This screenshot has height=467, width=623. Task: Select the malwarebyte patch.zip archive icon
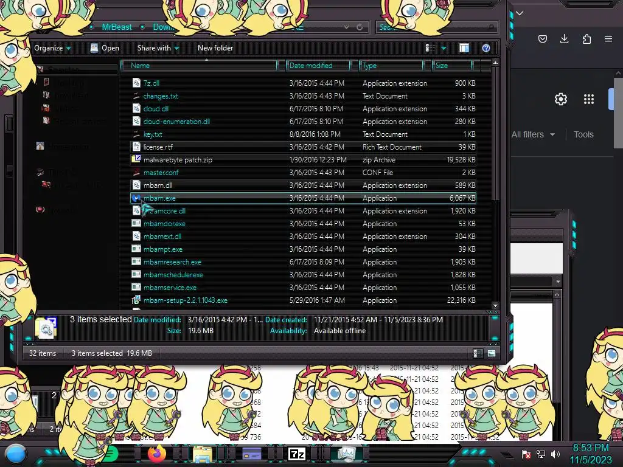coord(136,160)
